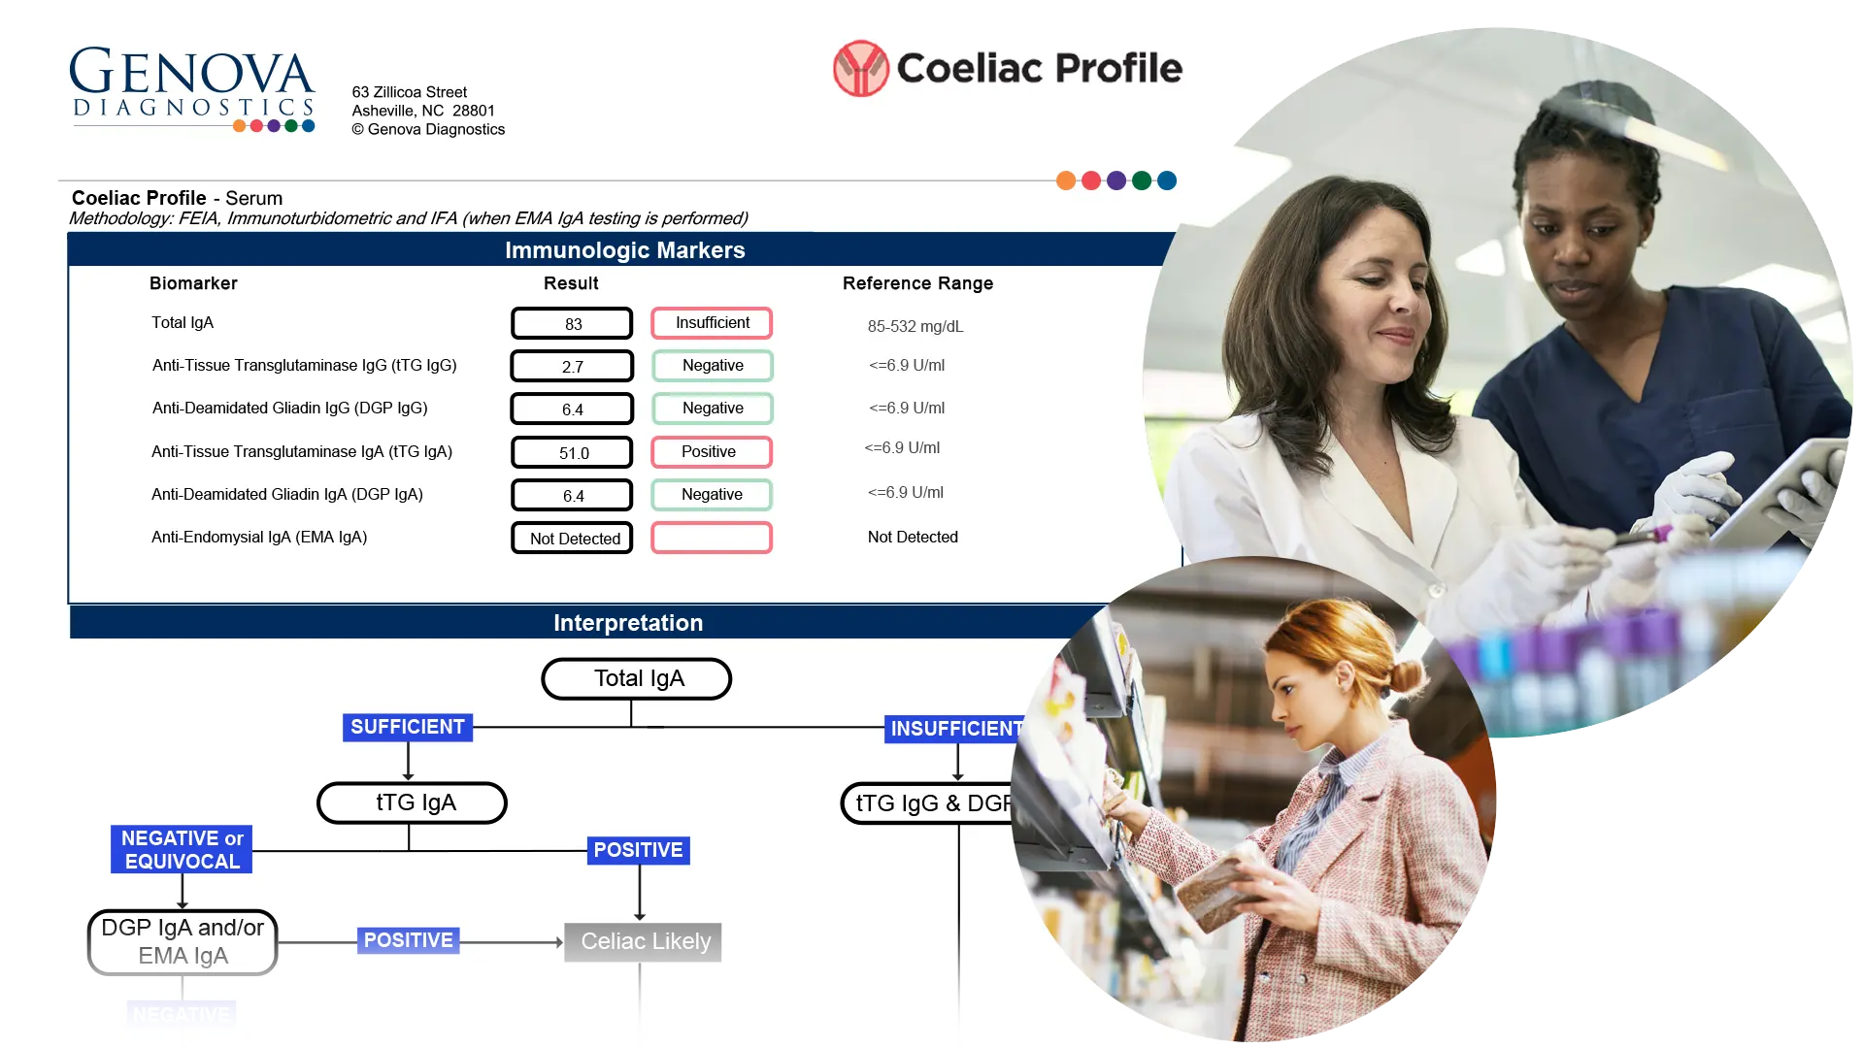Click the Methodology description line
Image resolution: width=1864 pixels, height=1048 pixels.
click(x=409, y=218)
